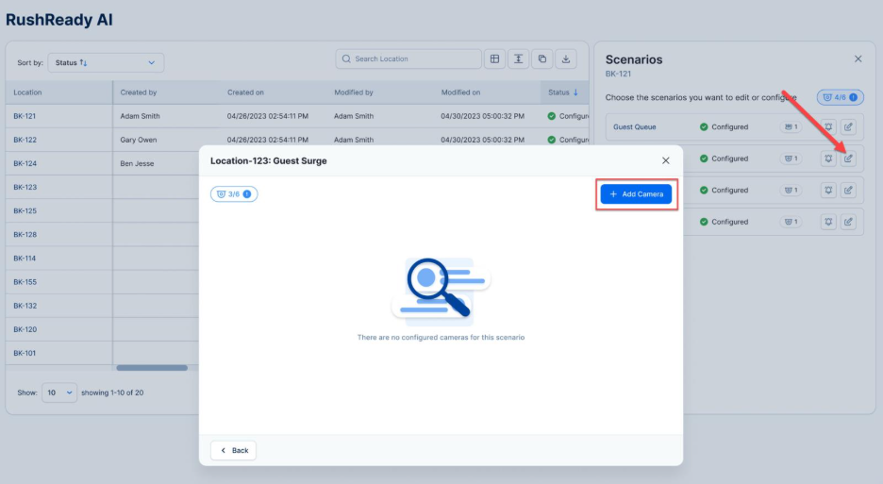This screenshot has width=883, height=484.
Task: Open the BK-121 location link
Action: click(x=25, y=116)
